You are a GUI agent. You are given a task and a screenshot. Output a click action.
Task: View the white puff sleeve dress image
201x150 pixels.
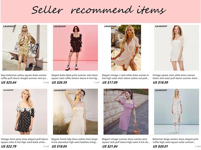tap(177, 48)
